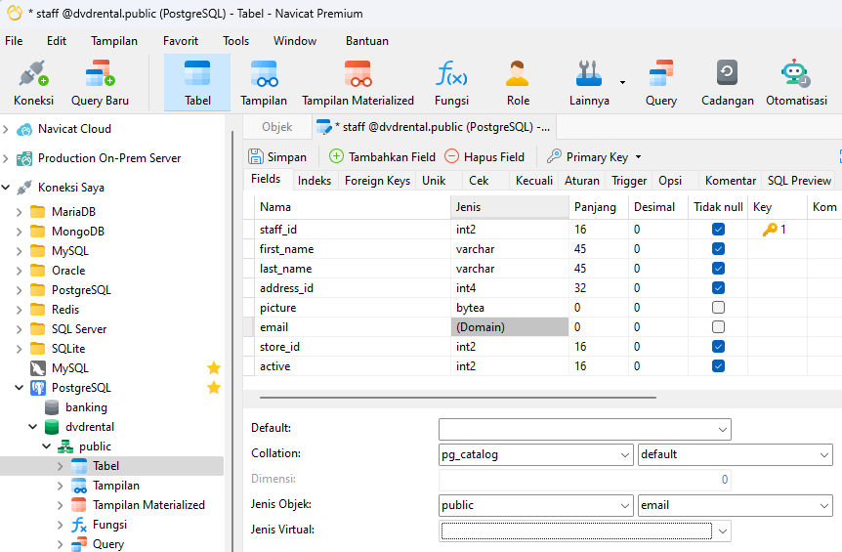Select Navicat Cloud in the sidebar
842x552 pixels.
pos(74,129)
